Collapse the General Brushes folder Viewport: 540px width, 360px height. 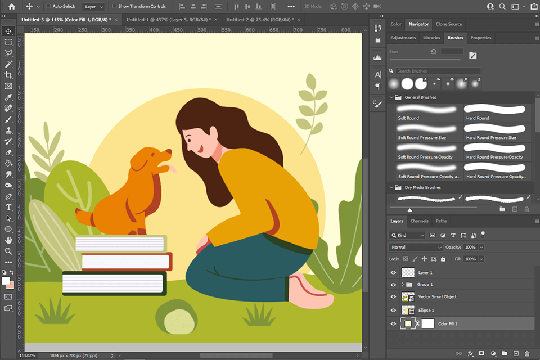391,97
